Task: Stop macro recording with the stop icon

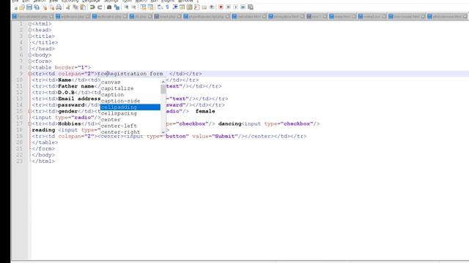Action: (228, 7)
